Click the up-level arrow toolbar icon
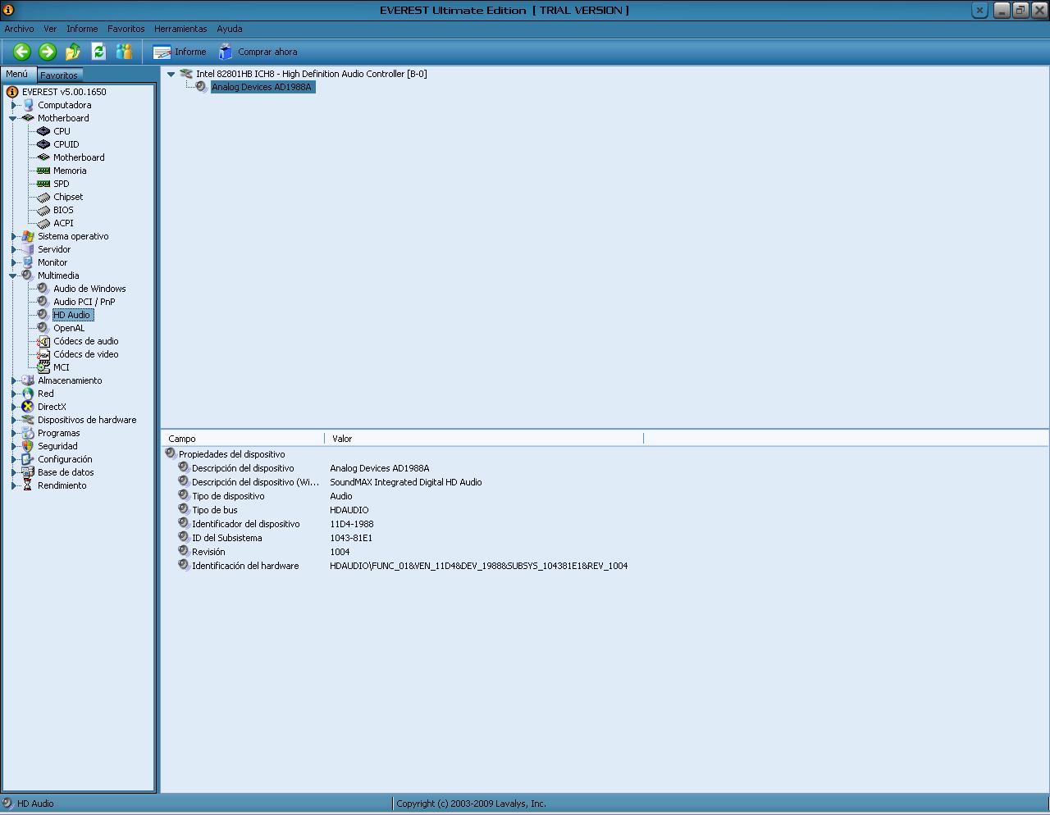The image size is (1050, 815). click(73, 52)
